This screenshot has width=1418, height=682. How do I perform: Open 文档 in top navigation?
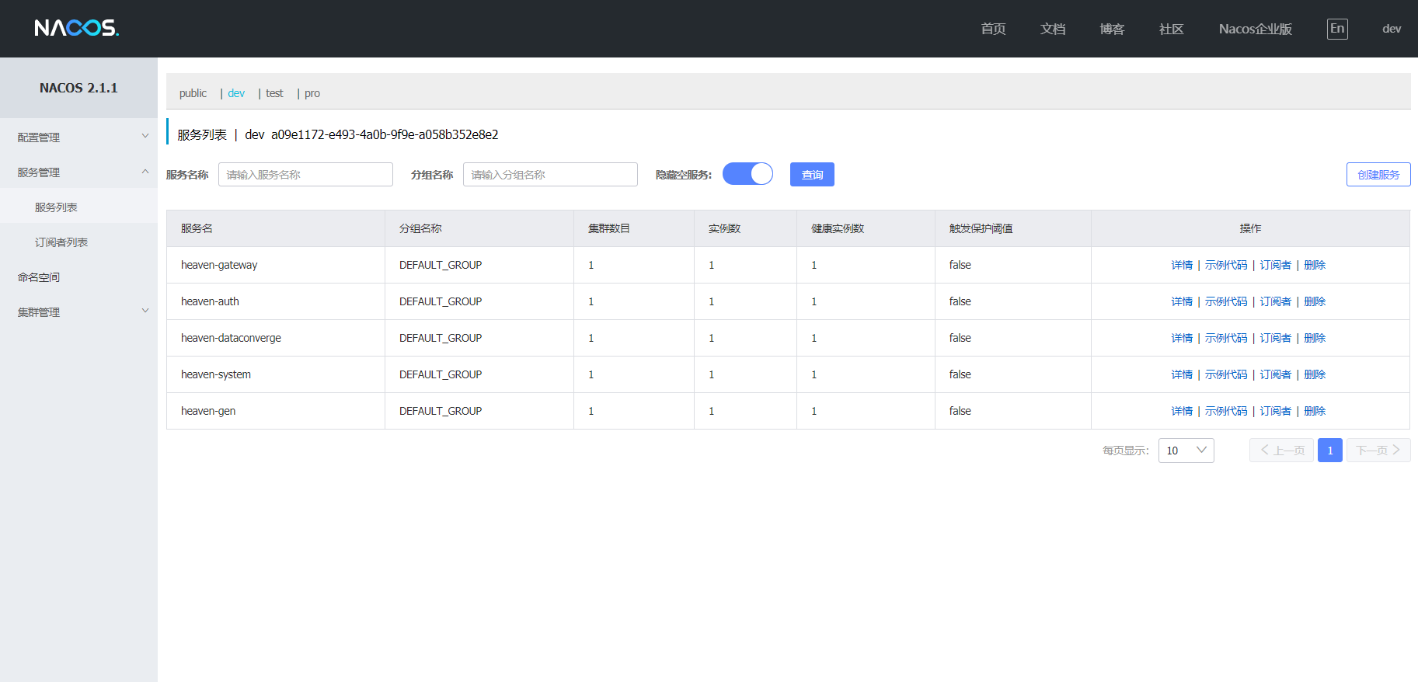point(1053,29)
